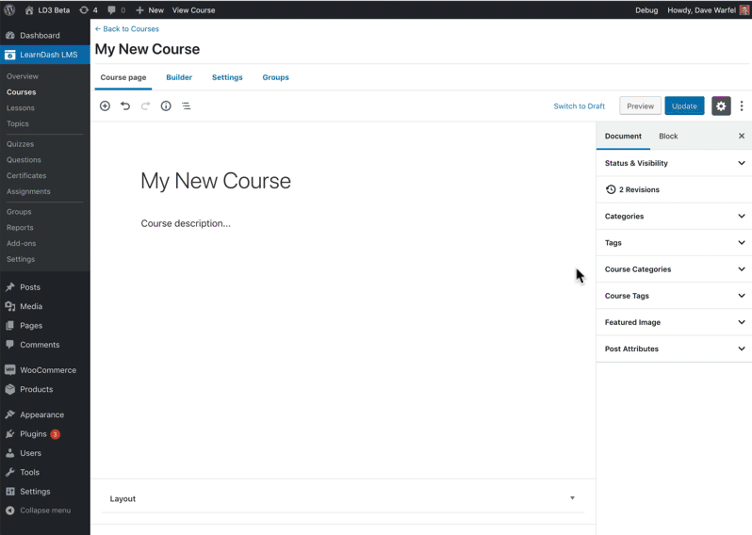This screenshot has height=535, width=752.
Task: Switch to the Groups tab
Action: [x=276, y=77]
